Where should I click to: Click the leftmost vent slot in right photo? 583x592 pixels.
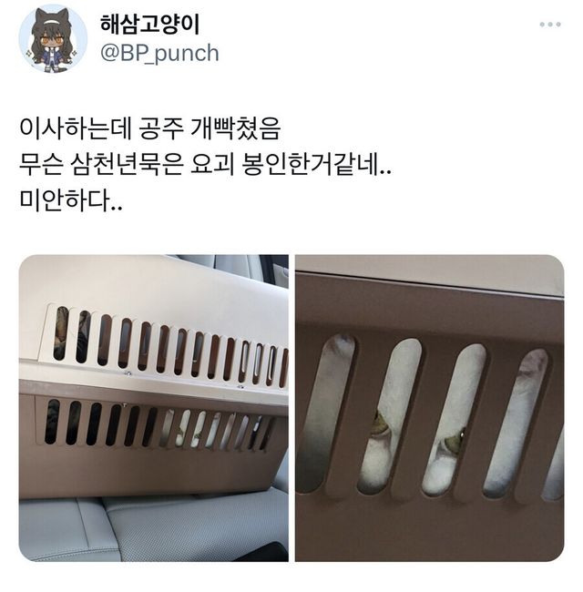click(x=329, y=412)
